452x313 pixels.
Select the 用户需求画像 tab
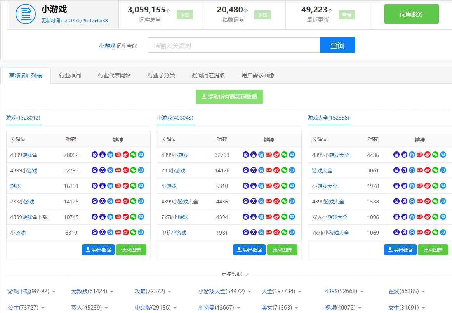pyautogui.click(x=258, y=75)
